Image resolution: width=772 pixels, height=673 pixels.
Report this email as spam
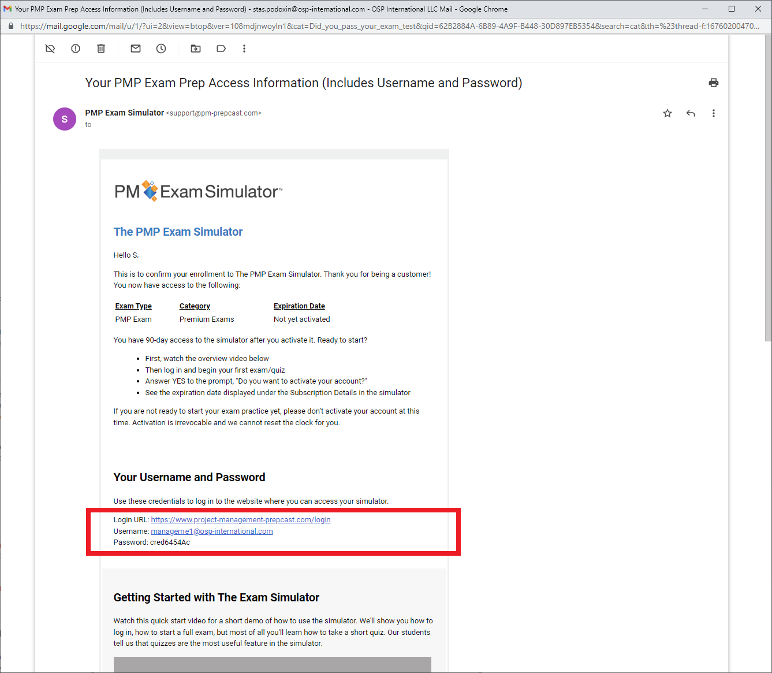76,49
